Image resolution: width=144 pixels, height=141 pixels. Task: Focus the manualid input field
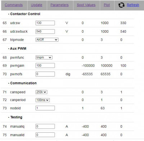(45, 135)
